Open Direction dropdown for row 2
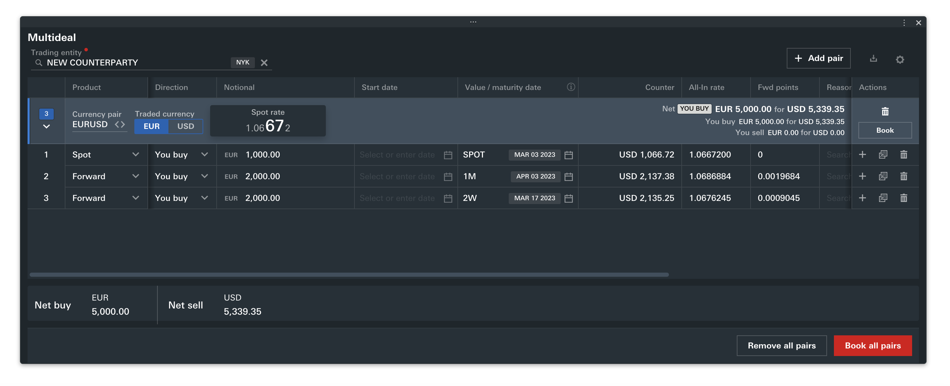 204,176
